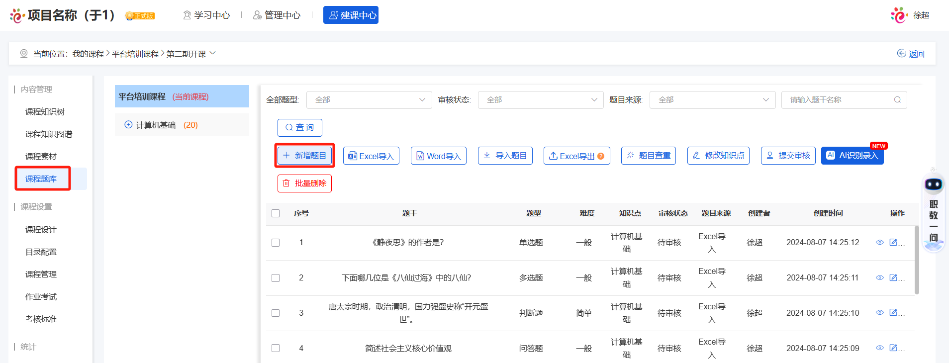This screenshot has width=949, height=363.
Task: Open 目录配置 in sidebar
Action: point(41,252)
